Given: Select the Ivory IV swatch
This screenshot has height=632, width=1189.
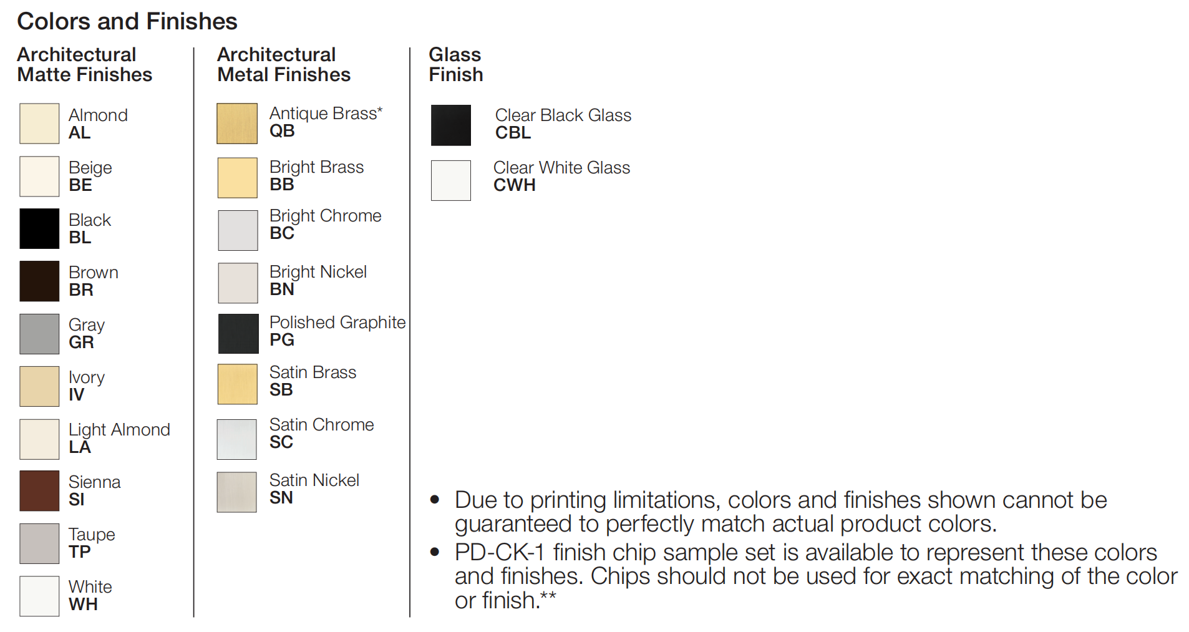Looking at the screenshot, I should coord(39,386).
